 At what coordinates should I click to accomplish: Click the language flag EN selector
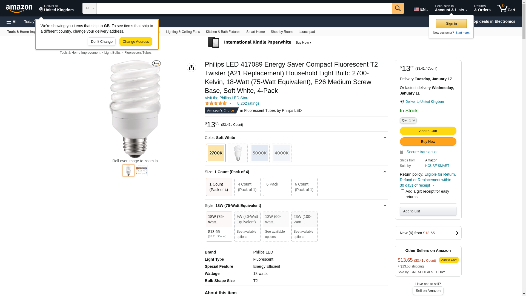pyautogui.click(x=421, y=9)
